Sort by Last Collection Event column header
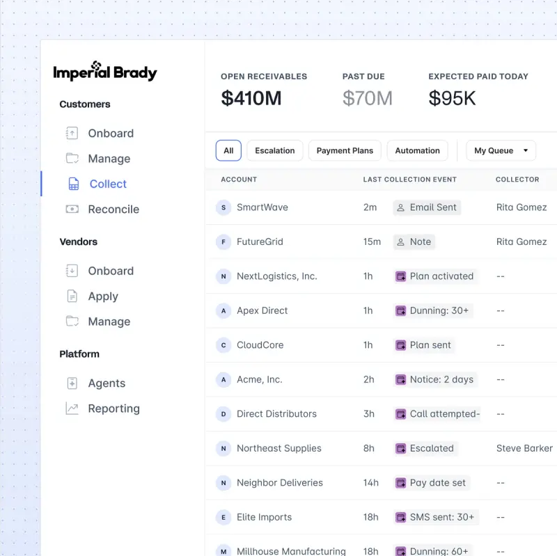The width and height of the screenshot is (557, 556). pos(409,180)
